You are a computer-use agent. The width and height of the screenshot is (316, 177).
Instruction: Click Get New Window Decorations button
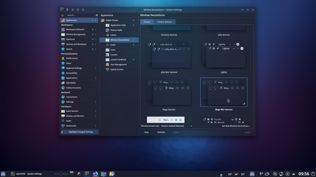[x=236, y=126]
